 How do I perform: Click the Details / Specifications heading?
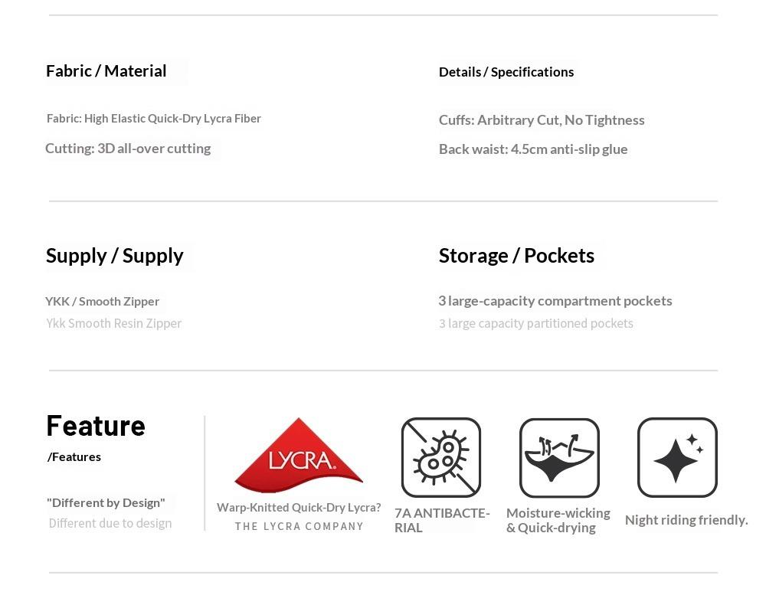506,72
